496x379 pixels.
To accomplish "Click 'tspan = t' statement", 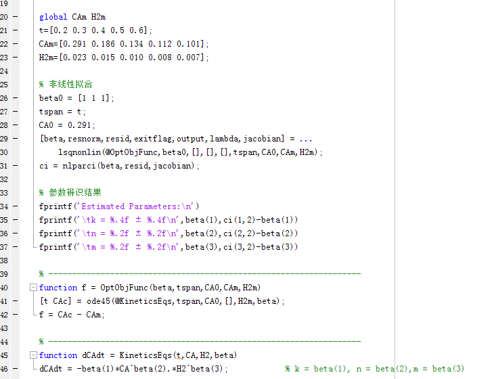I will tap(62, 112).
